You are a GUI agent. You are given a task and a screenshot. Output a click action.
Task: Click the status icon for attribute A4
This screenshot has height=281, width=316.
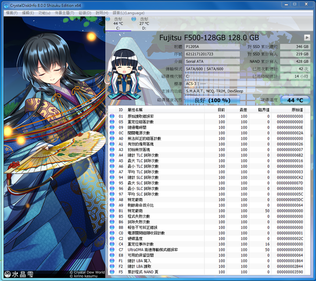[112, 155]
